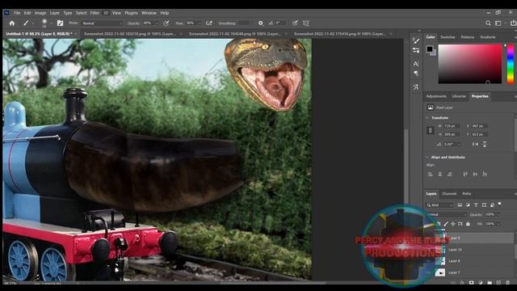Image resolution: width=517 pixels, height=291 pixels.
Task: Switch to the Gradients tab
Action: click(x=488, y=37)
